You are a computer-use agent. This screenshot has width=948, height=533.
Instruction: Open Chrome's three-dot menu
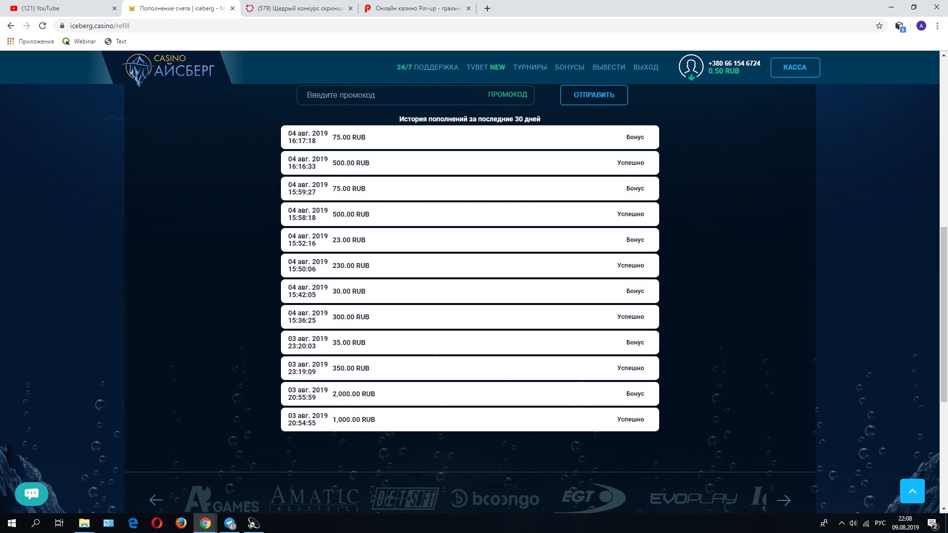point(937,26)
